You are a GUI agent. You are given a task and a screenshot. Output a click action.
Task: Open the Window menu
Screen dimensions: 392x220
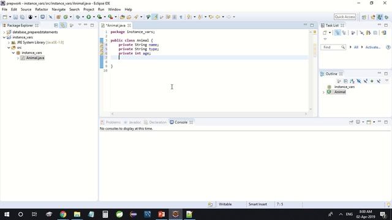coord(115,10)
